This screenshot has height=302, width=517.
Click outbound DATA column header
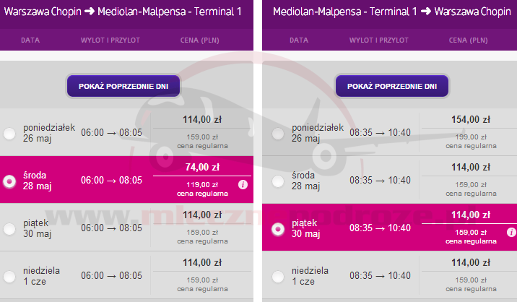pos(30,40)
